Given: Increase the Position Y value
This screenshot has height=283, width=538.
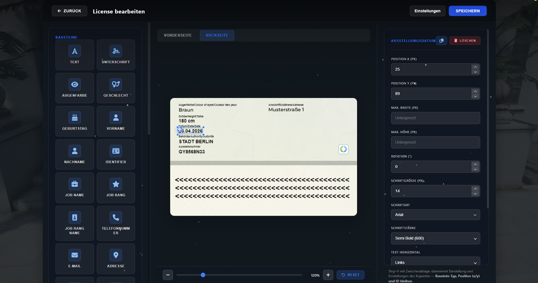Looking at the screenshot, I should [x=475, y=91].
